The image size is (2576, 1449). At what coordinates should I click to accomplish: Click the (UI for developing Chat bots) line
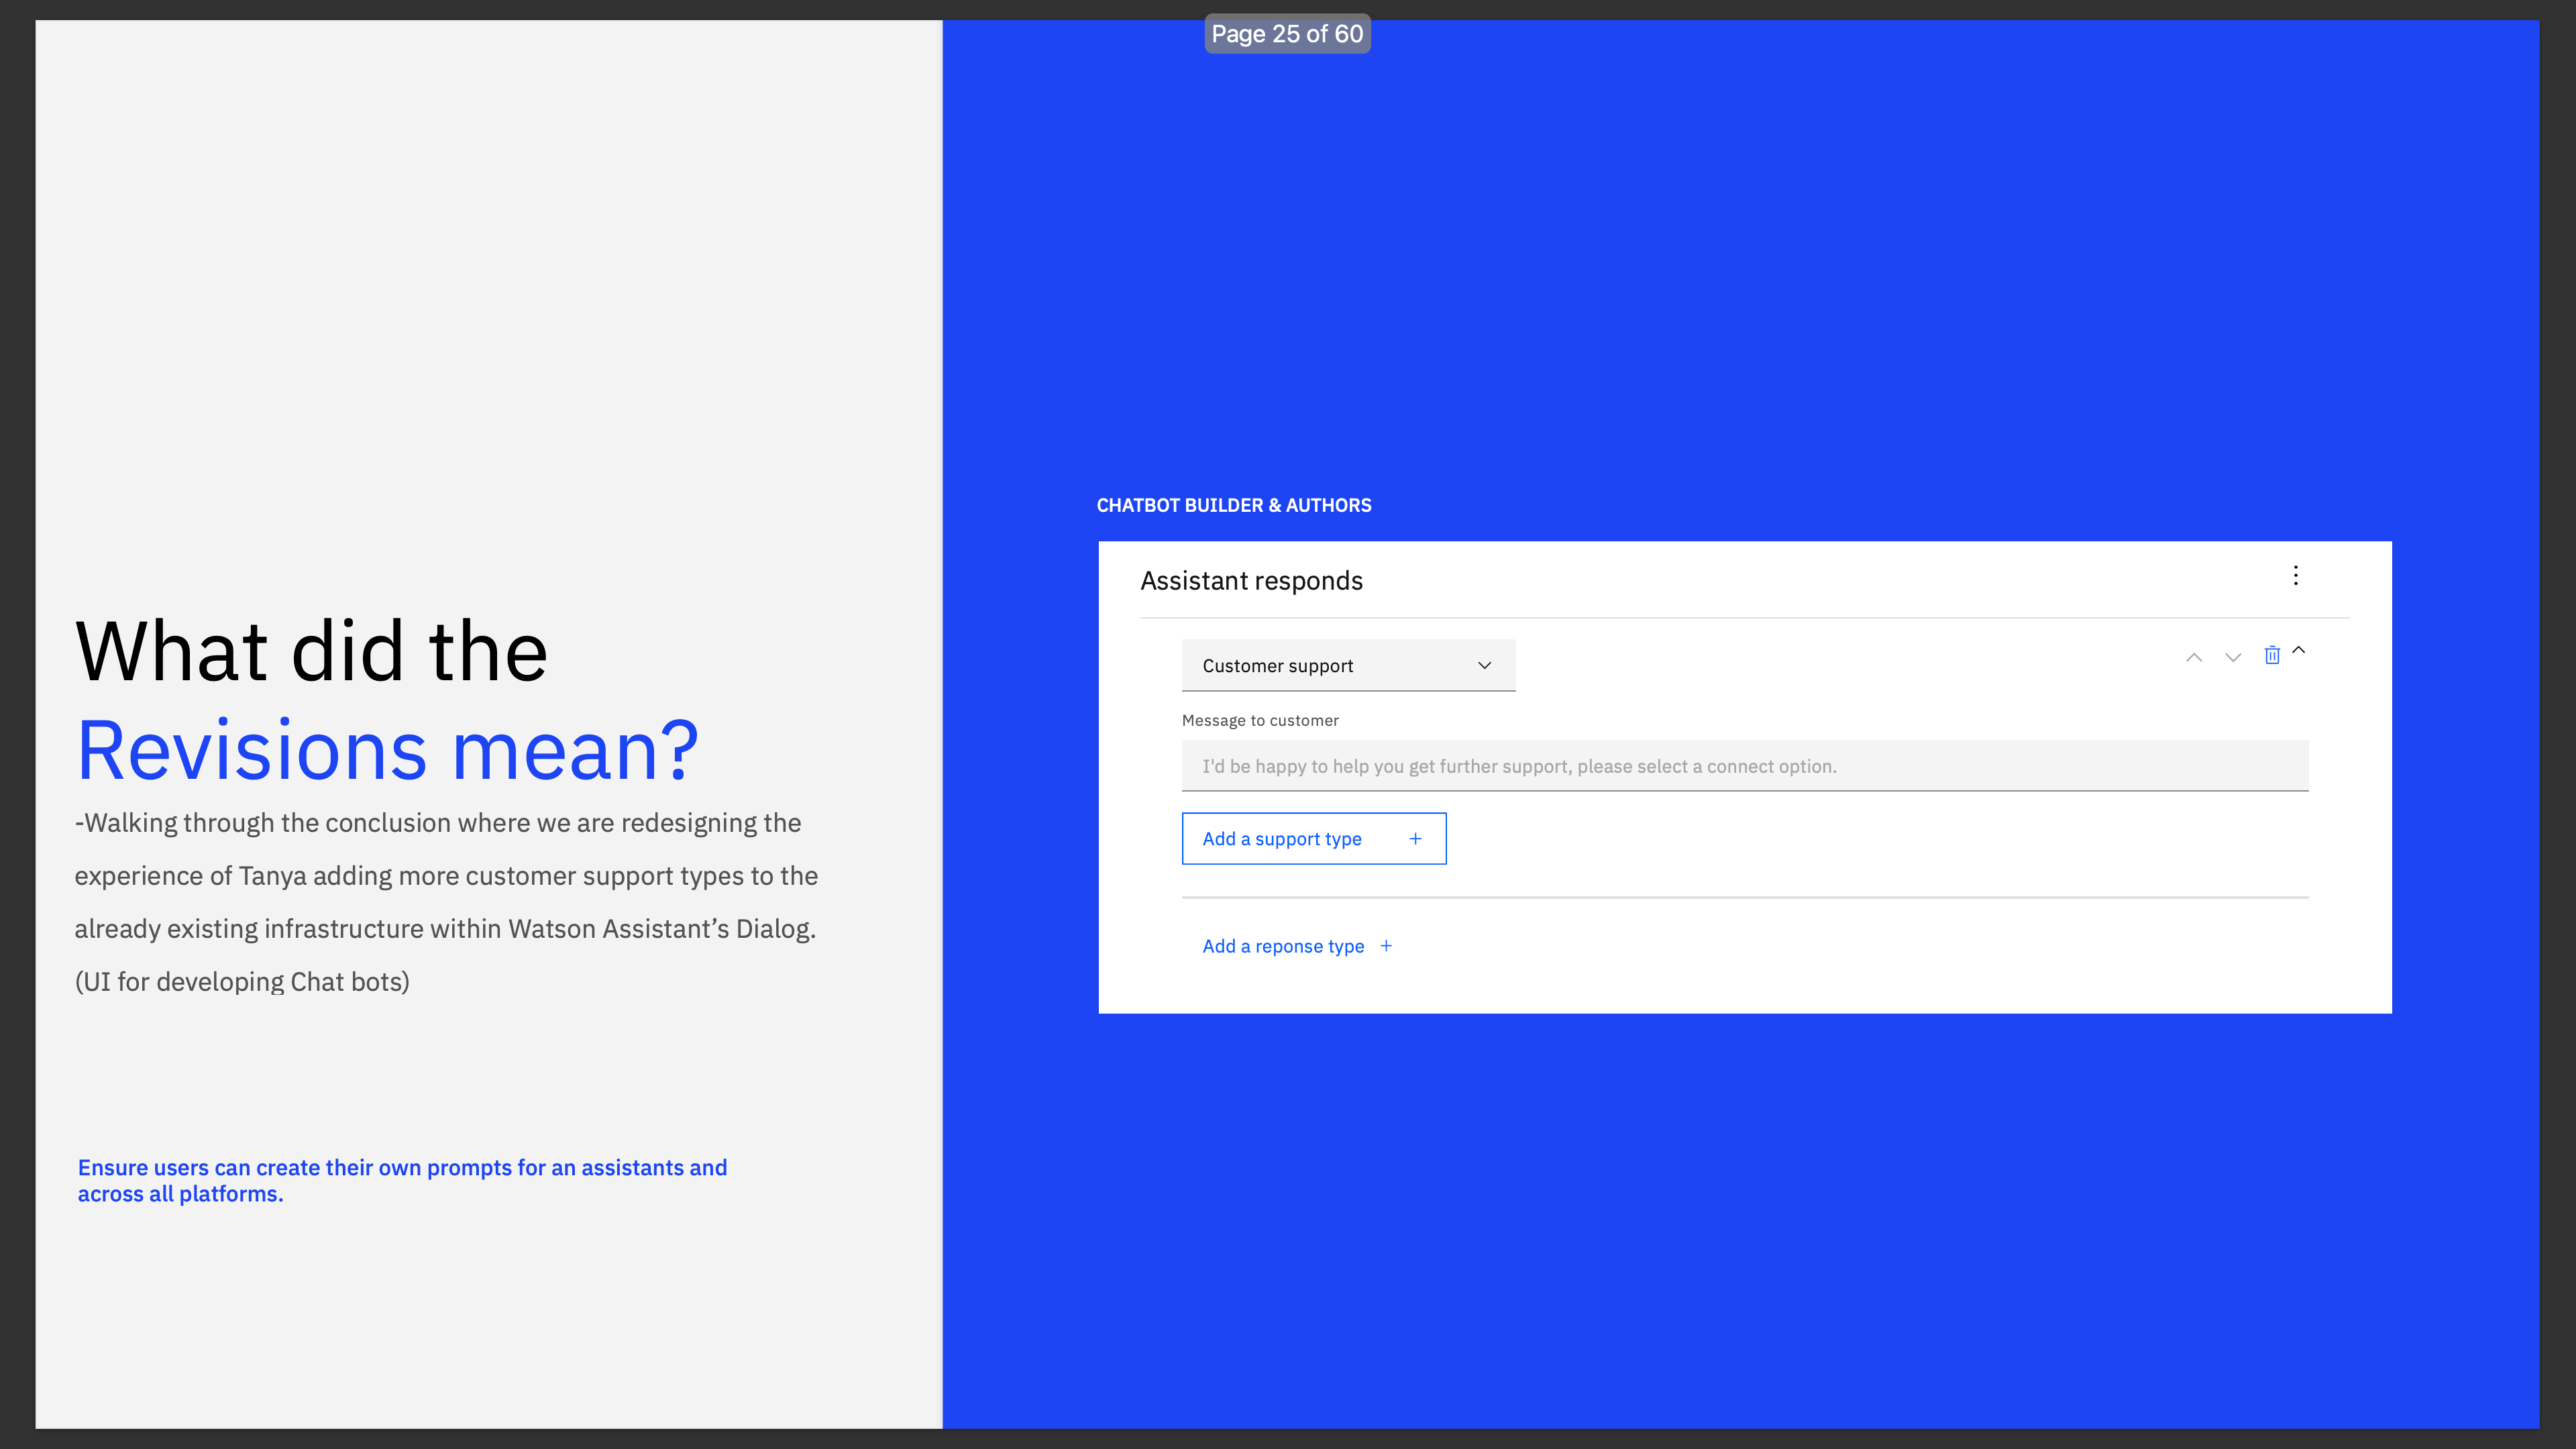point(242,982)
